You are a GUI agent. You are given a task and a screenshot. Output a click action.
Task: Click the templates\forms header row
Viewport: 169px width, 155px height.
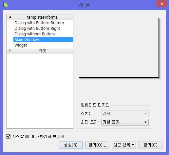pyautogui.click(x=40, y=17)
